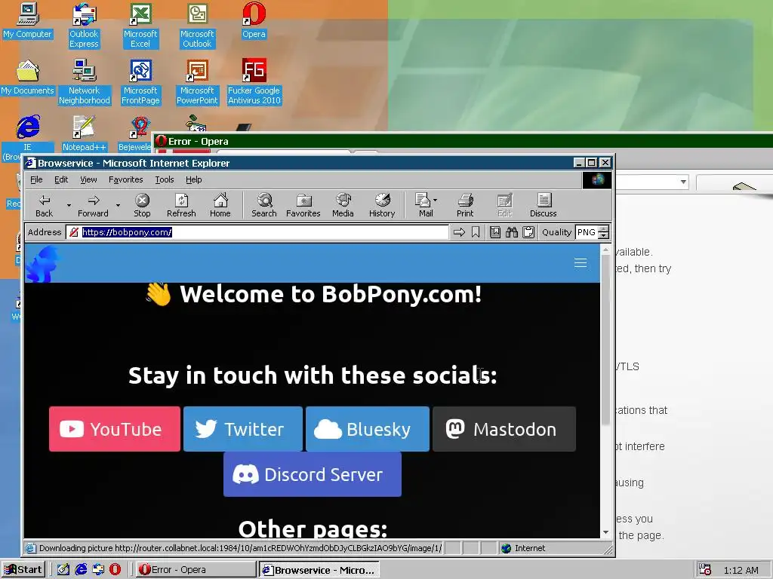Click the Discuss toolbar button

pos(544,205)
